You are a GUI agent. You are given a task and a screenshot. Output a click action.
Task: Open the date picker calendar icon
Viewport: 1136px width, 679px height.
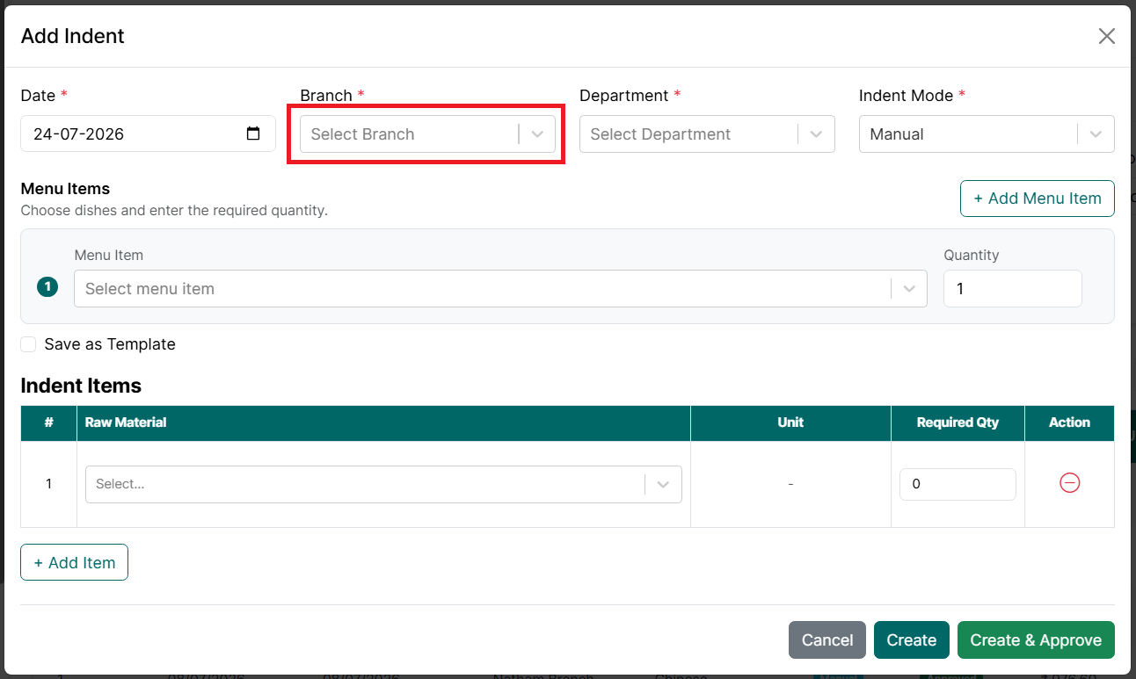pyautogui.click(x=253, y=134)
